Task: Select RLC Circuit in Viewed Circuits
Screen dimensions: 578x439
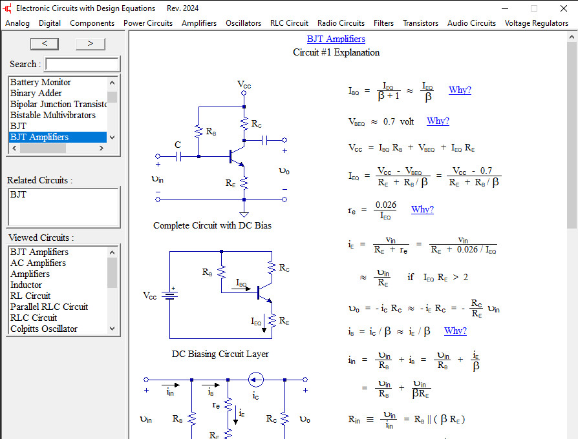Action: [x=58, y=318]
